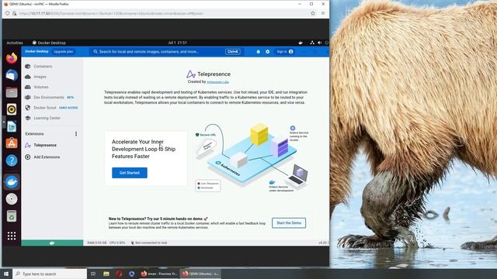Click Add Extensions plus icon
This screenshot has height=279, width=497.
(x=28, y=157)
